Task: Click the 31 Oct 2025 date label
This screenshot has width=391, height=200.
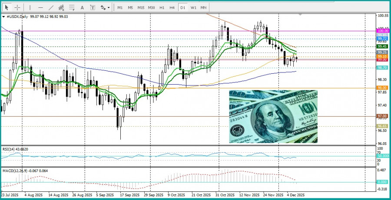Action: (x=225, y=195)
